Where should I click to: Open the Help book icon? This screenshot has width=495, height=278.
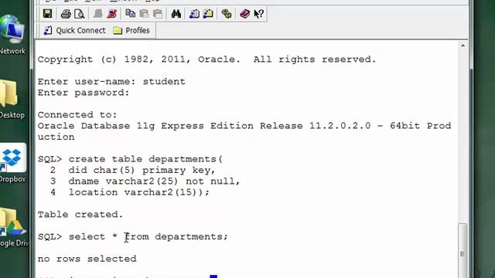(244, 14)
